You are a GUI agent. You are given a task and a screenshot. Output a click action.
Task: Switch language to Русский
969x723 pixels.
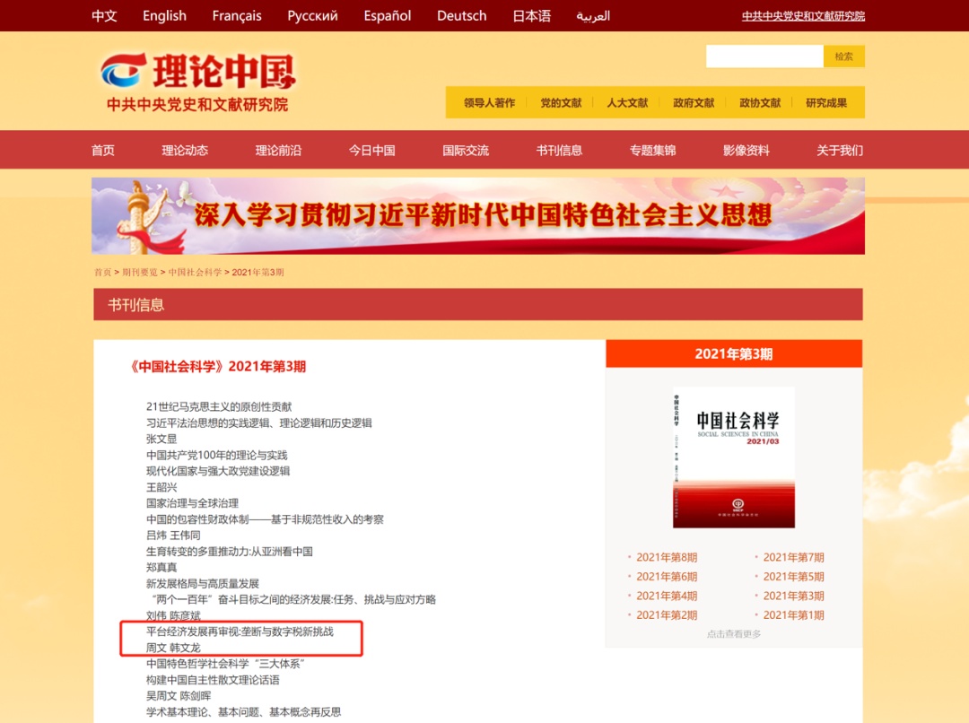tap(313, 15)
